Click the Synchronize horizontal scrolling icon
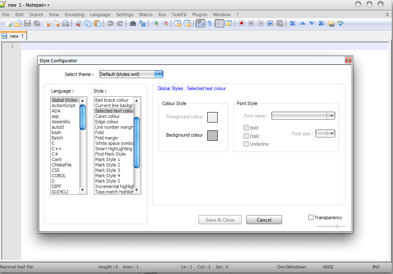393x274 pixels. pyautogui.click(x=187, y=24)
